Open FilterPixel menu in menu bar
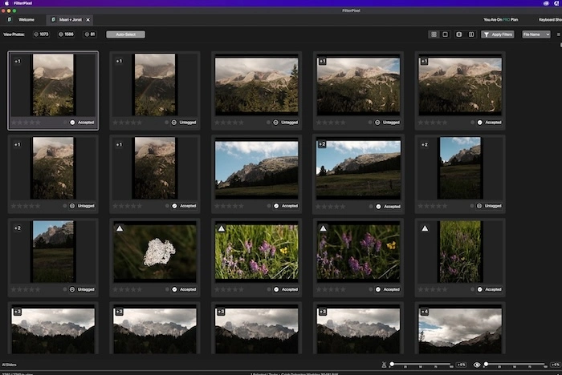This screenshot has height=375, width=562. [x=23, y=3]
